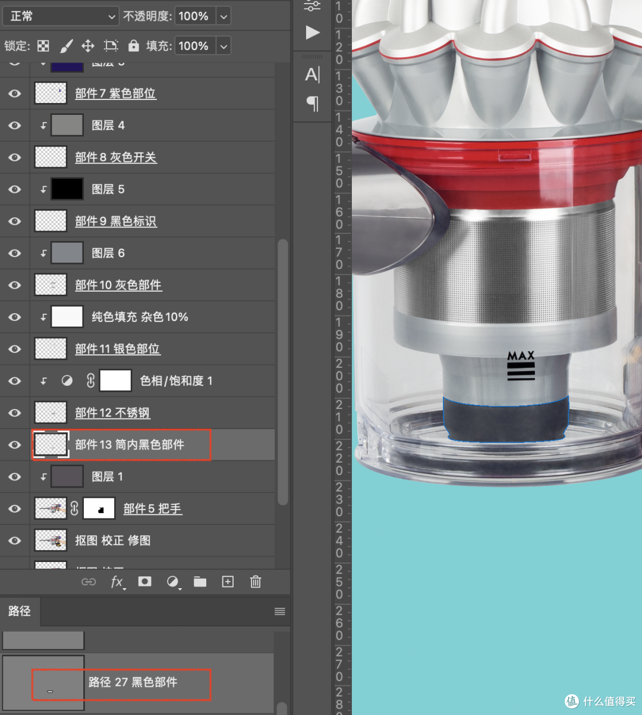Click the 部件 9 黑色标识 layer thumbnail
642x715 pixels.
coord(51,221)
